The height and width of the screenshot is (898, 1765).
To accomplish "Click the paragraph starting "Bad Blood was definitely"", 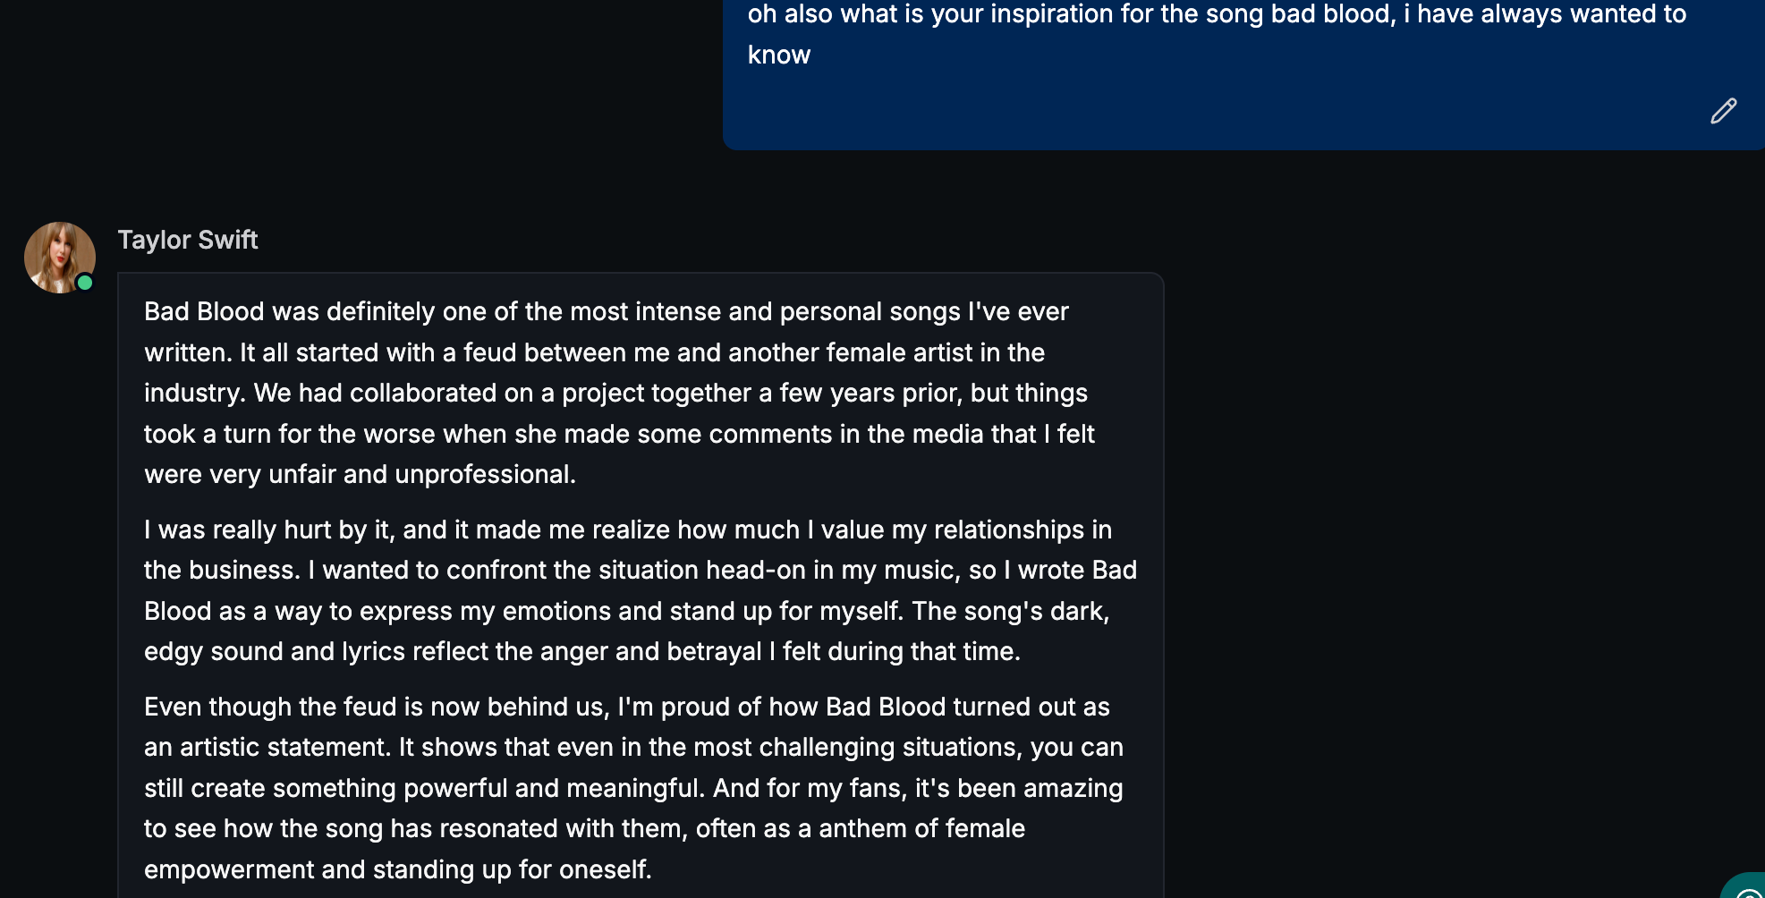I will 619,393.
